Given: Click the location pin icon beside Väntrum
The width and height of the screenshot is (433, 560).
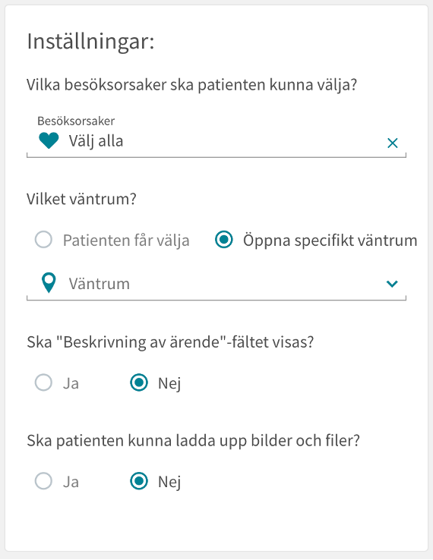Looking at the screenshot, I should tap(49, 283).
